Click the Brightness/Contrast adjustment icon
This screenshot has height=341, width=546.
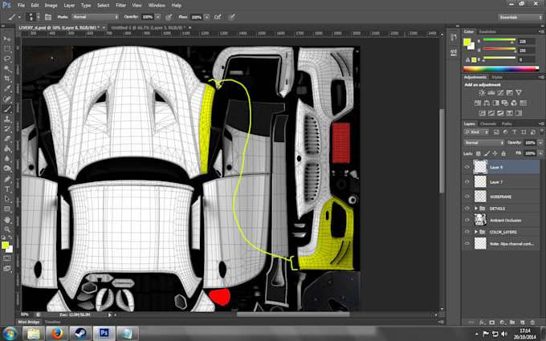482,92
